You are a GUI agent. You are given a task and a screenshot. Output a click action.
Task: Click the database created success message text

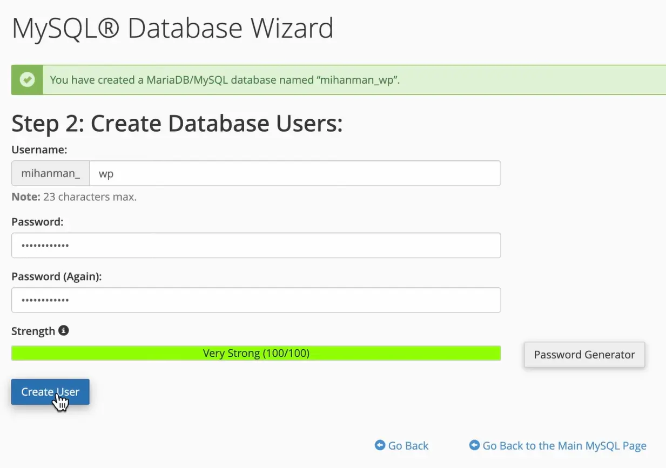(x=225, y=80)
